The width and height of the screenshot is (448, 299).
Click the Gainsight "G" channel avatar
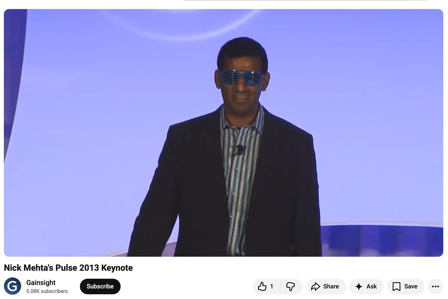point(13,286)
